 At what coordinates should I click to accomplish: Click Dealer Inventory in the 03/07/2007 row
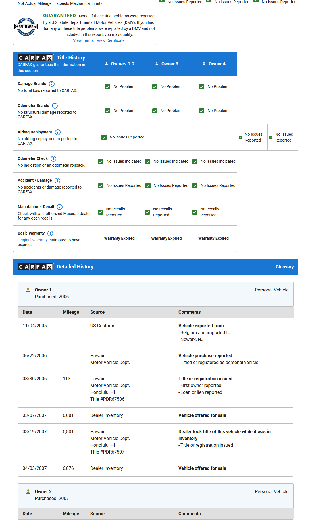(107, 415)
